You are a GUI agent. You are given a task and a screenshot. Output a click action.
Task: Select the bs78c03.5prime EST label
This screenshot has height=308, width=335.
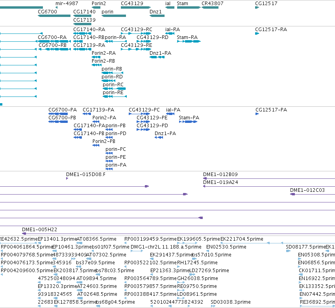[115, 271]
